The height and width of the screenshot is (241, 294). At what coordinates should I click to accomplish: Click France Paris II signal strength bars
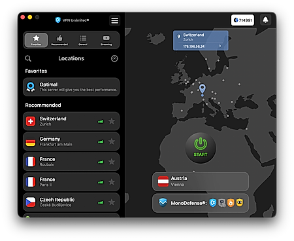tap(101, 182)
